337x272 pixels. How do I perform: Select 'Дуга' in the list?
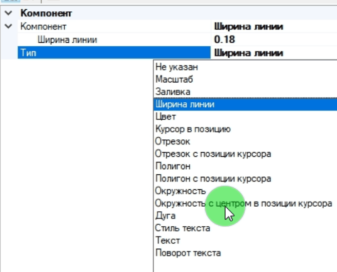point(165,216)
